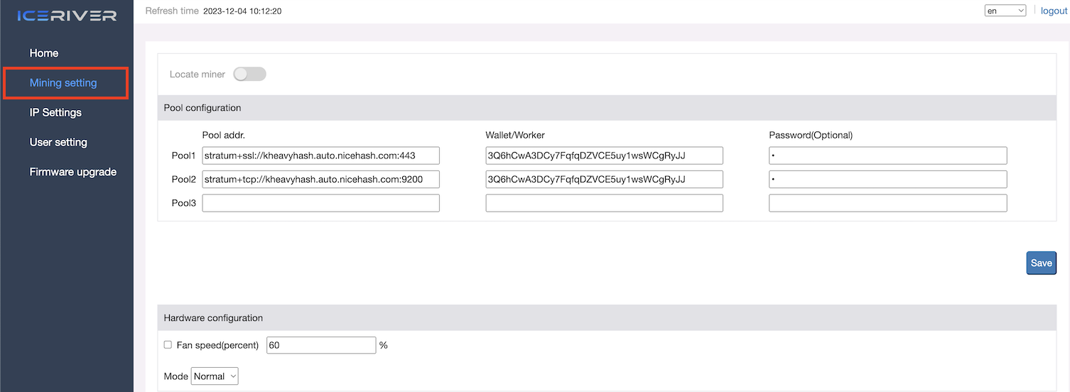Viewport: 1070px width, 392px height.
Task: Open the Firmware upgrade page
Action: (73, 172)
